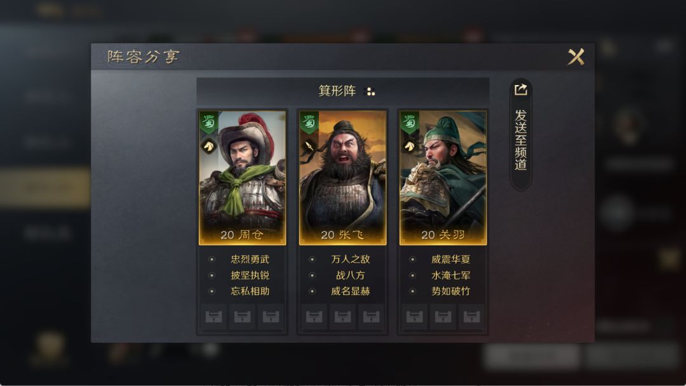Close the 阵容分享 dialog with crossed-swords icon

pyautogui.click(x=575, y=57)
